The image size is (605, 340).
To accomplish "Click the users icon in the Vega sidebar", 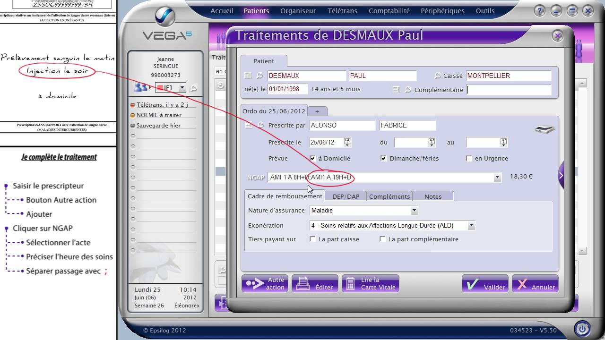I will tap(141, 87).
